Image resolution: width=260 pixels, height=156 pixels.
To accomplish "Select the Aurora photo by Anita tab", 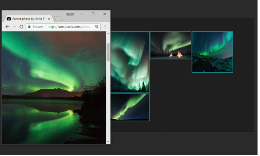I will point(28,19).
